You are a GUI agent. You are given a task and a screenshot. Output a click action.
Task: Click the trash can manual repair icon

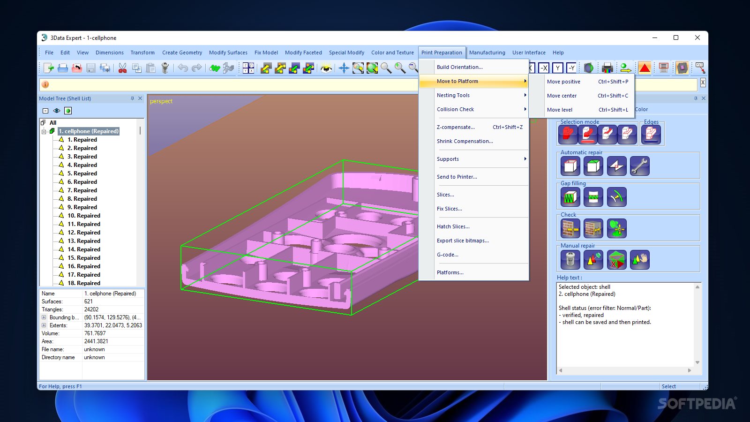coord(570,259)
